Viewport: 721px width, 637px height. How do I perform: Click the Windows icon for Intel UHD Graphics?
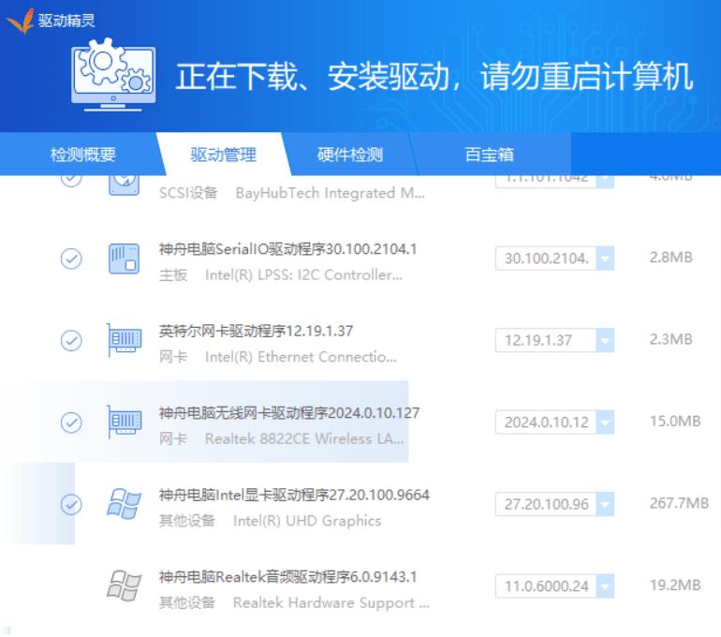click(125, 504)
